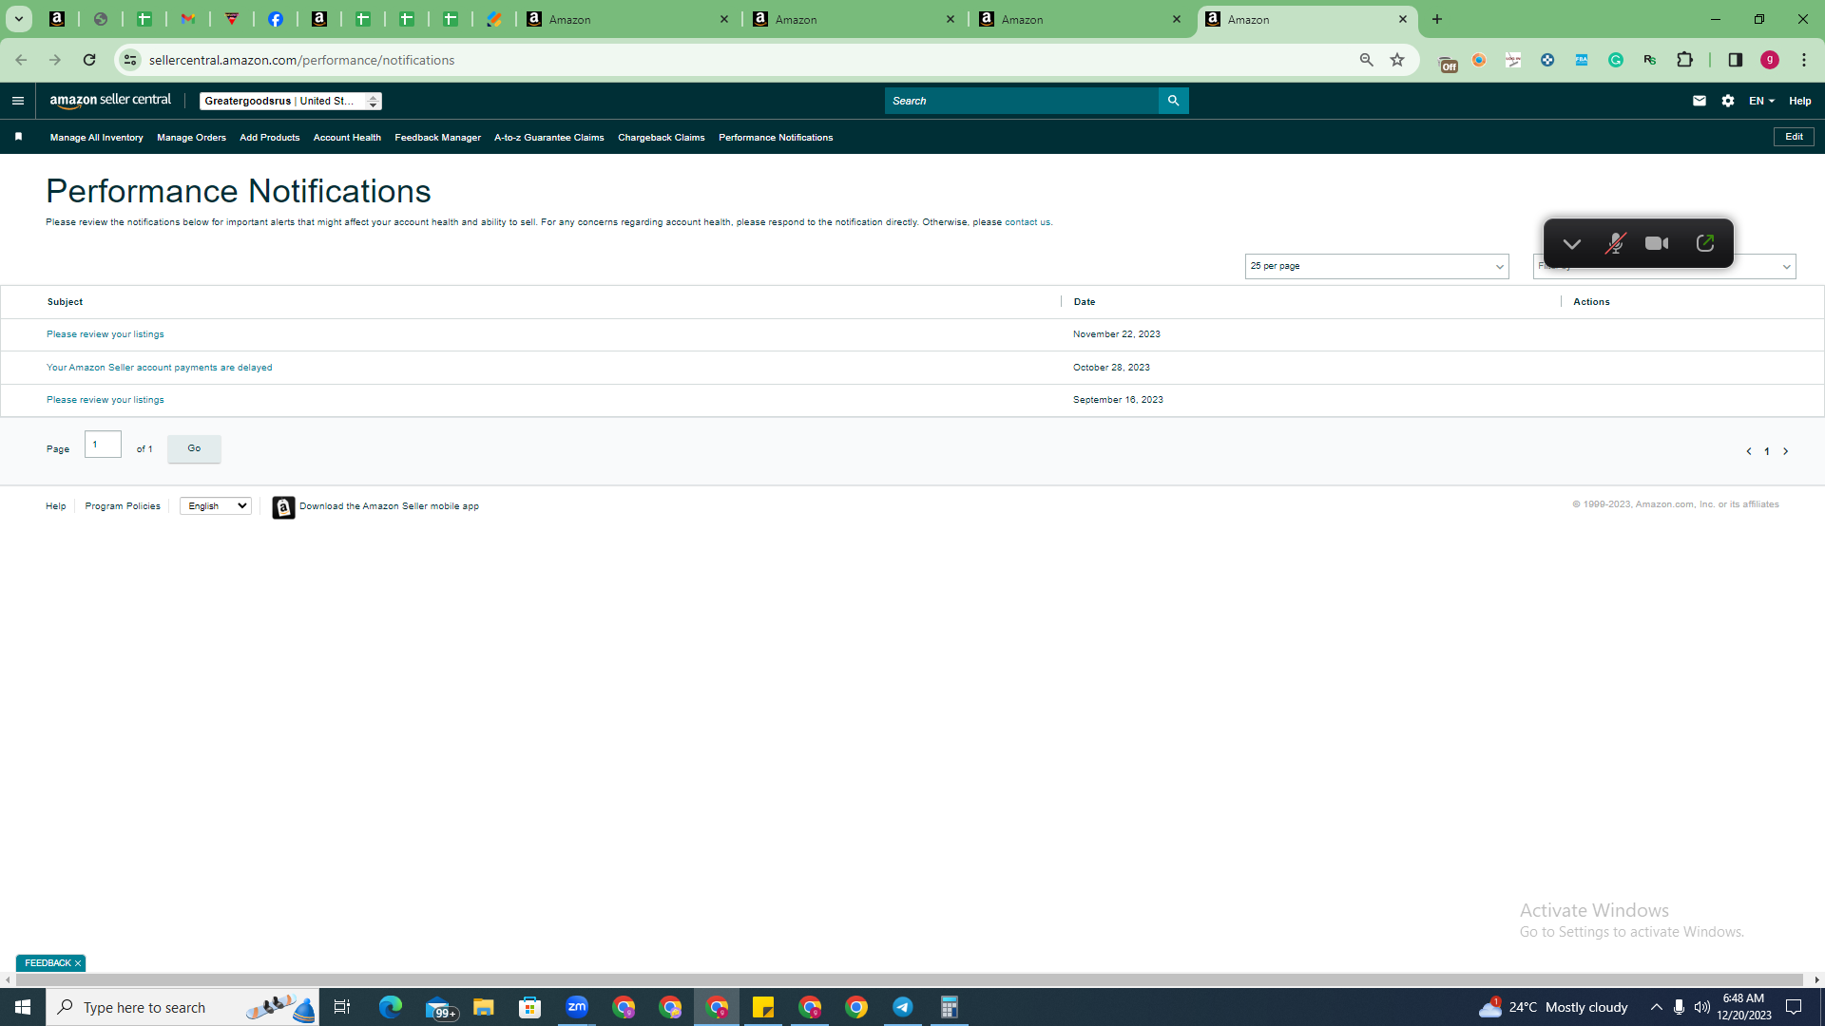This screenshot has width=1825, height=1026.
Task: Open Calculator from the taskbar
Action: coord(950,1007)
